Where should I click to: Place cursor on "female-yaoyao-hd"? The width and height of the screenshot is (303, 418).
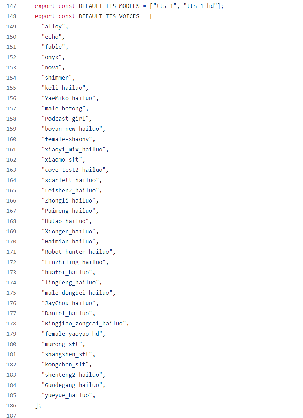(73, 334)
